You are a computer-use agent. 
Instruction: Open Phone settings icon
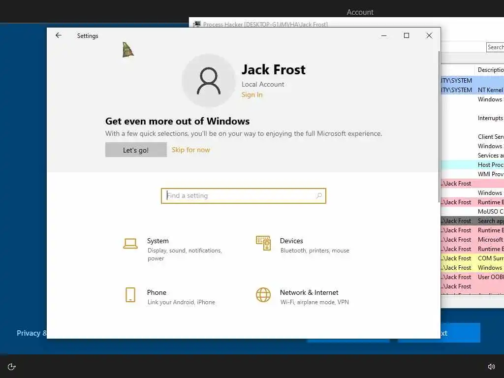pyautogui.click(x=130, y=295)
